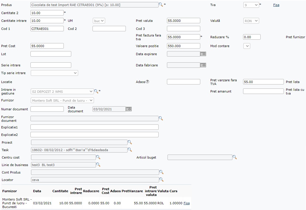Open calendar picker for Data document

[129, 109]
